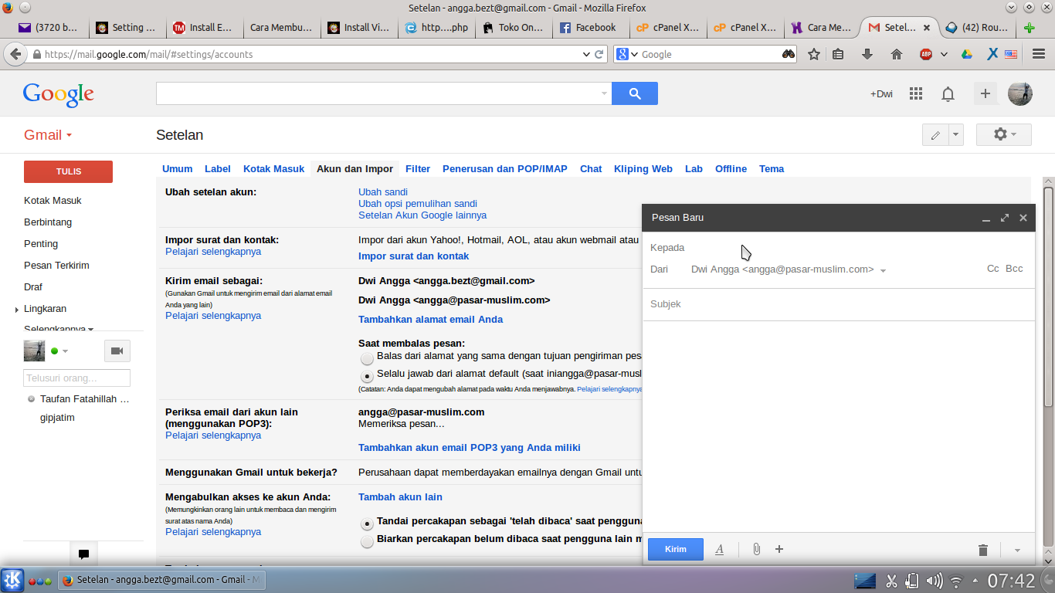This screenshot has width=1055, height=593.
Task: Bookmark this page with the star icon
Action: point(813,54)
